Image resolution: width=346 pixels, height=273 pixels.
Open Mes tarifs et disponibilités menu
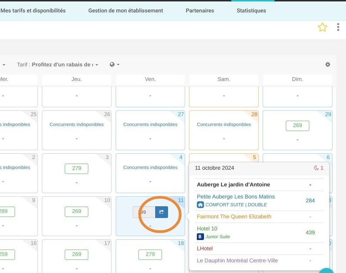tap(33, 11)
